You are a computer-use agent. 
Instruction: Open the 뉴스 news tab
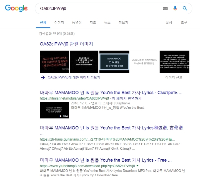point(107,22)
